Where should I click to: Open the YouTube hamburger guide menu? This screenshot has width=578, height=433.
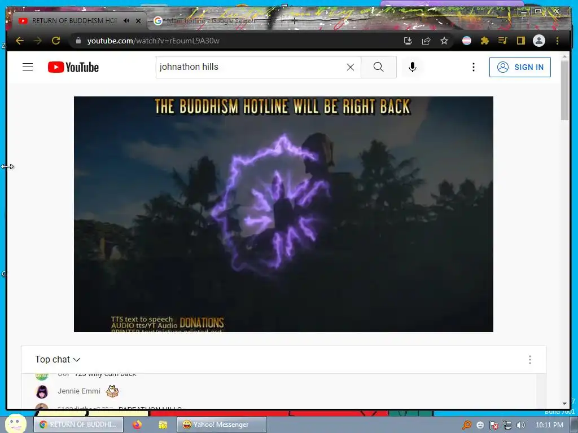tap(28, 67)
